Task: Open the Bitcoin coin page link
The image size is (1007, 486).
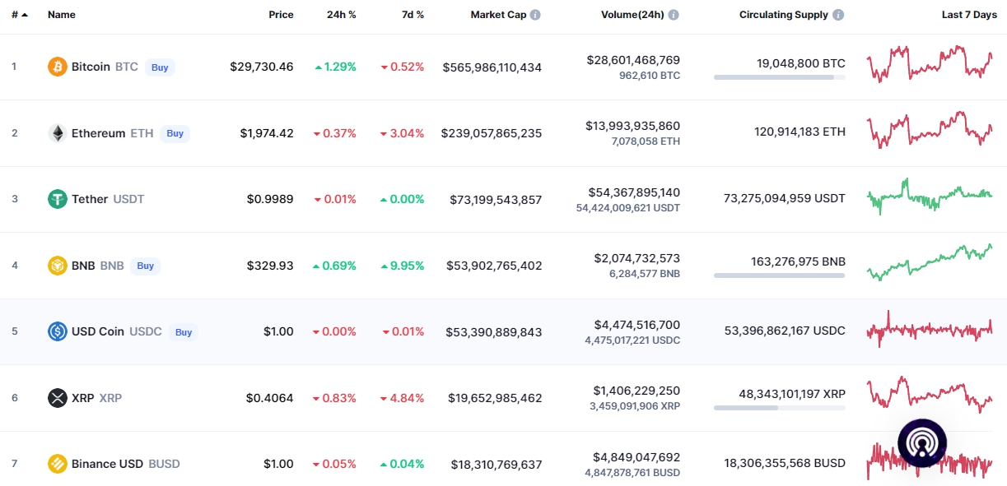Action: (x=105, y=67)
